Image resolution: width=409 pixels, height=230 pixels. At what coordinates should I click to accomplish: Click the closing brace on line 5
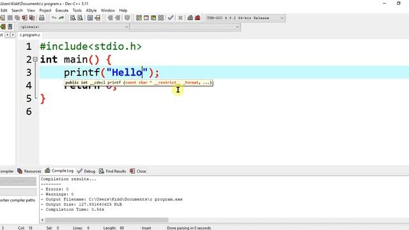pos(43,98)
